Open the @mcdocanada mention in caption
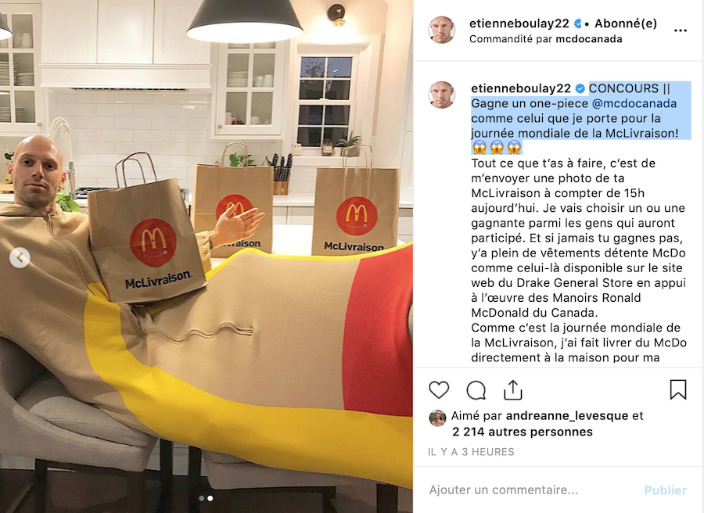 [x=634, y=103]
